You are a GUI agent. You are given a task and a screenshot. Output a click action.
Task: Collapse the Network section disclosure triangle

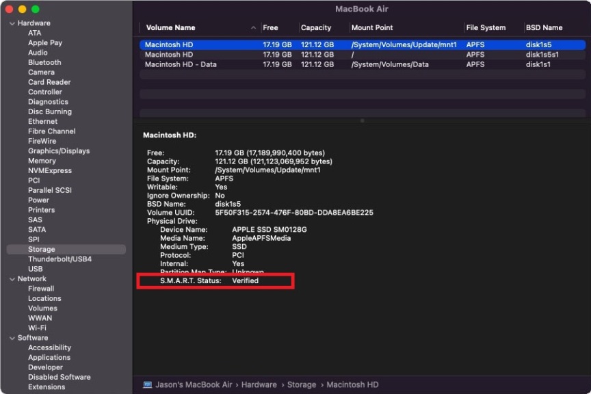(x=12, y=279)
